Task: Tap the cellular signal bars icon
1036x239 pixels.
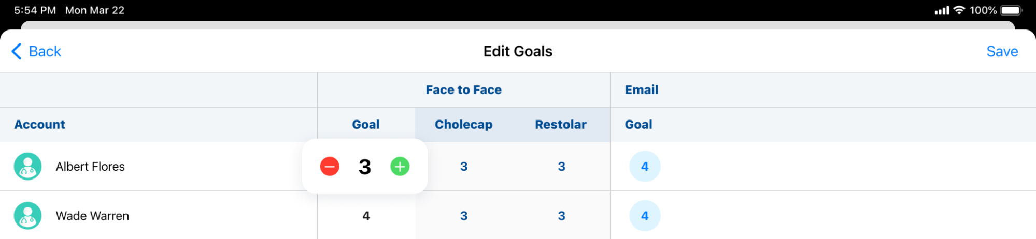Action: click(x=942, y=10)
